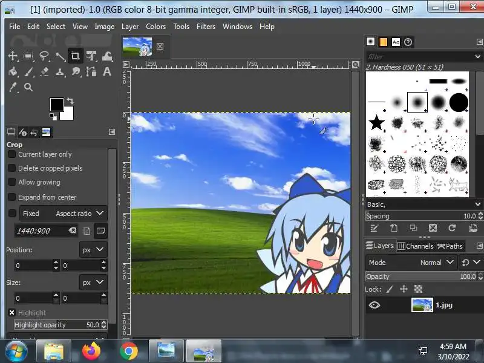Open tool options tab configuration arrow
The width and height of the screenshot is (484, 363).
pos(112,132)
